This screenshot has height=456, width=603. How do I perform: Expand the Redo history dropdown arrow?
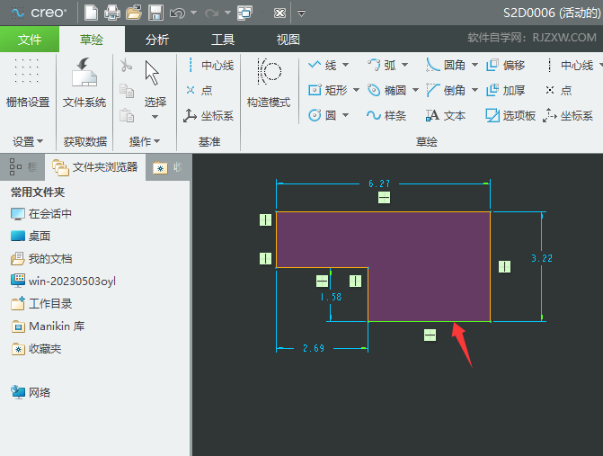tap(227, 13)
